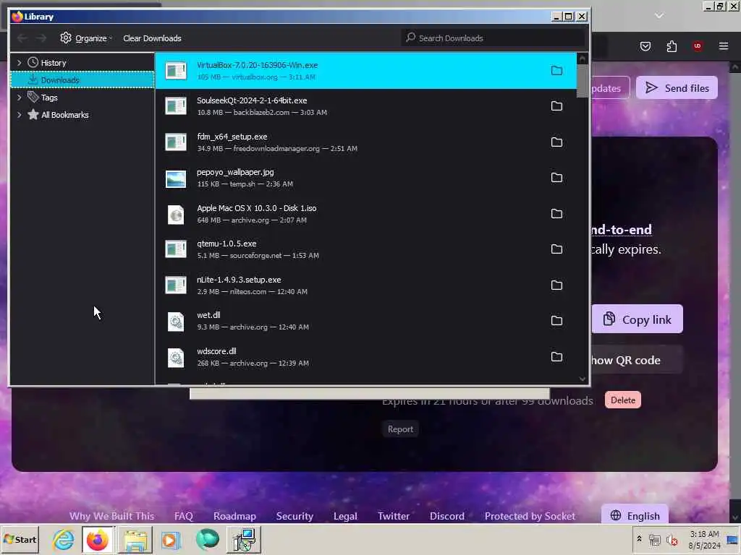Open Windows Media Player taskbar icon
This screenshot has height=555, width=741.
tap(171, 540)
